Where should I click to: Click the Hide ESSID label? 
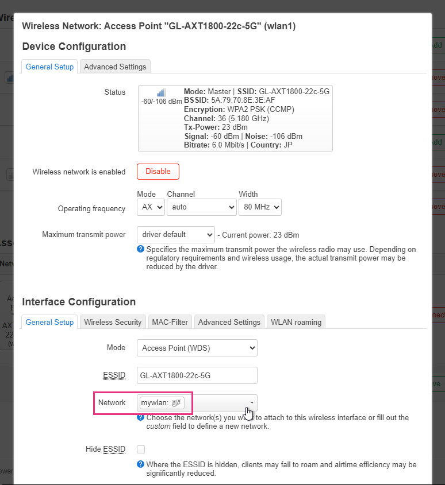click(105, 449)
